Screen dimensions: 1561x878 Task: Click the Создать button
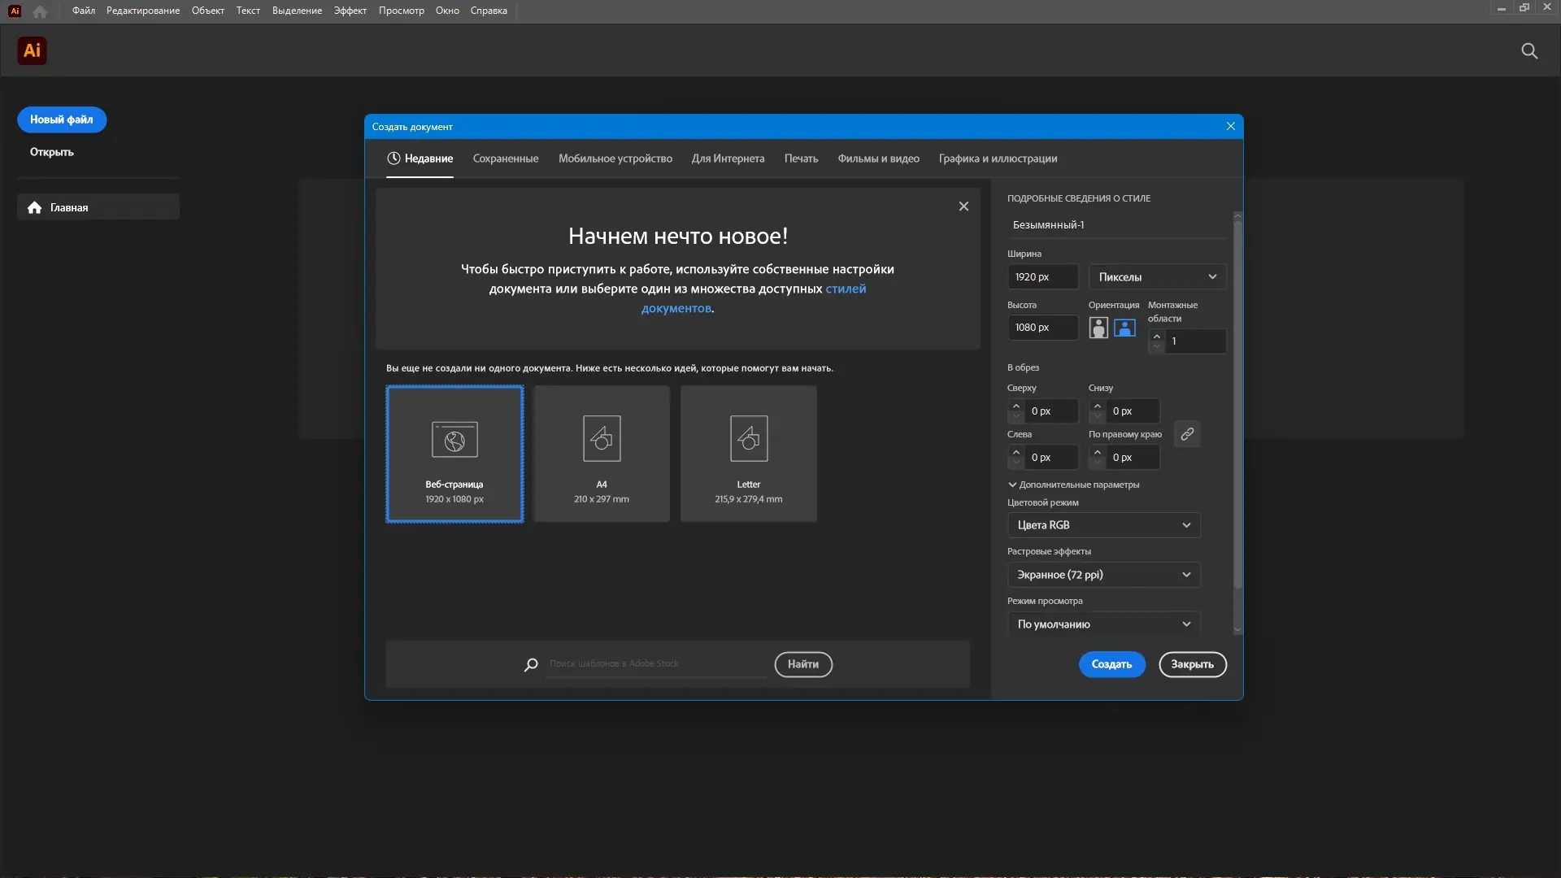pyautogui.click(x=1111, y=664)
